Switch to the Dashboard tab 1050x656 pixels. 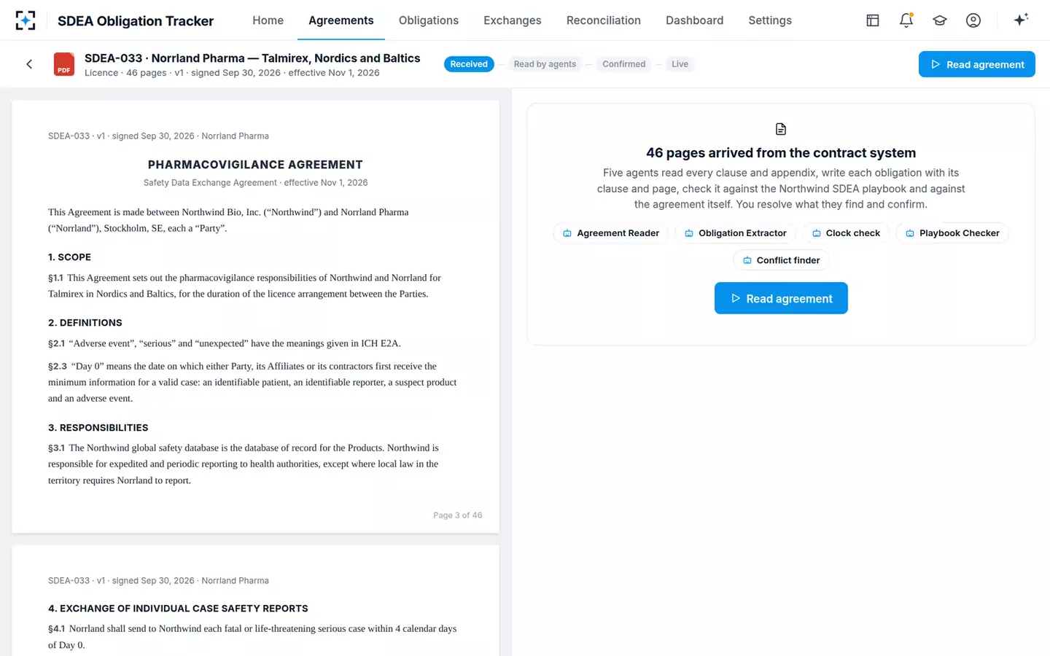click(694, 20)
